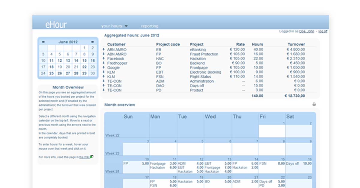Print the month overview
The height and width of the screenshot is (188, 360).
(x=314, y=104)
